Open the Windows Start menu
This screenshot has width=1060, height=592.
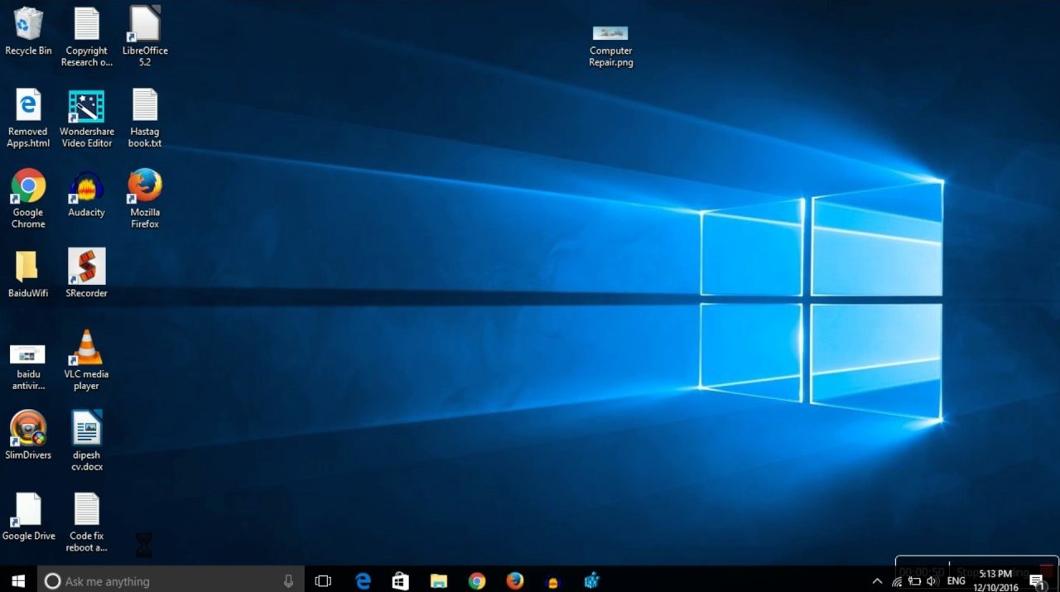(18, 581)
